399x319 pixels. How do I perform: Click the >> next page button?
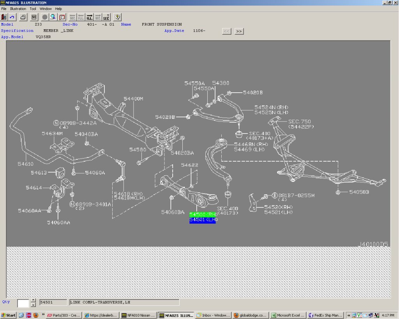pyautogui.click(x=239, y=31)
